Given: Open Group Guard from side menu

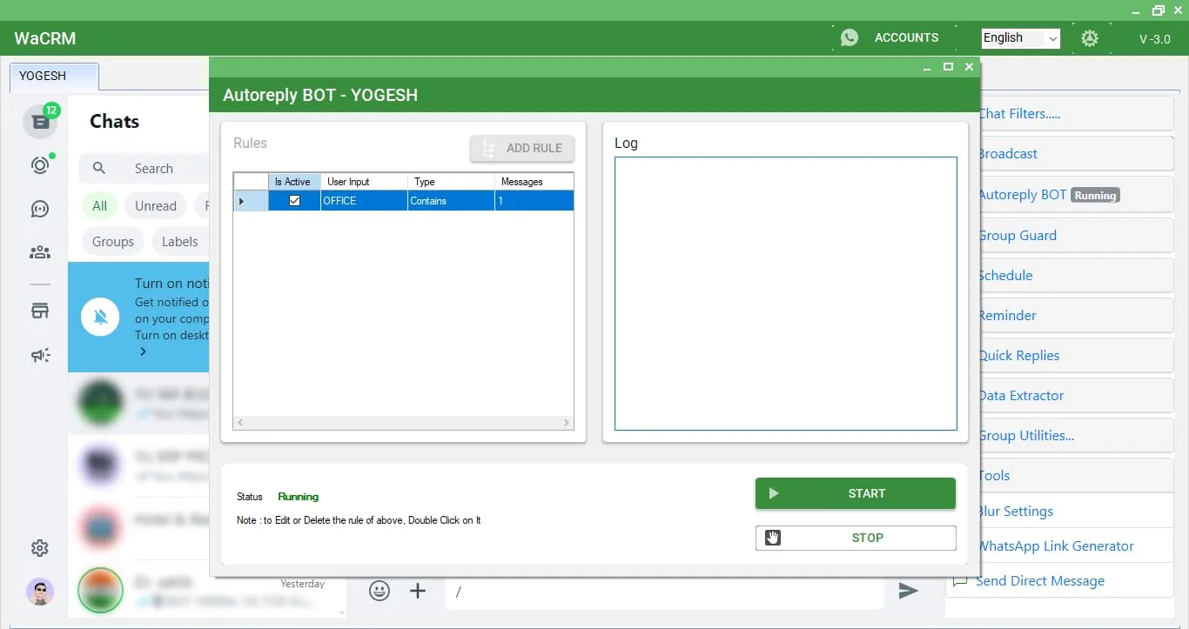Looking at the screenshot, I should [x=1018, y=236].
